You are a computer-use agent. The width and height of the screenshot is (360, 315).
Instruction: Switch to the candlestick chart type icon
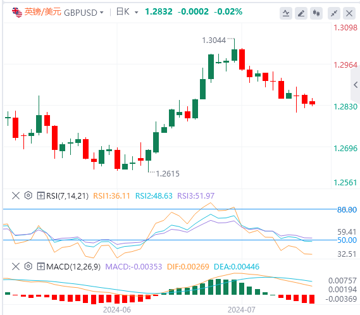(316, 13)
